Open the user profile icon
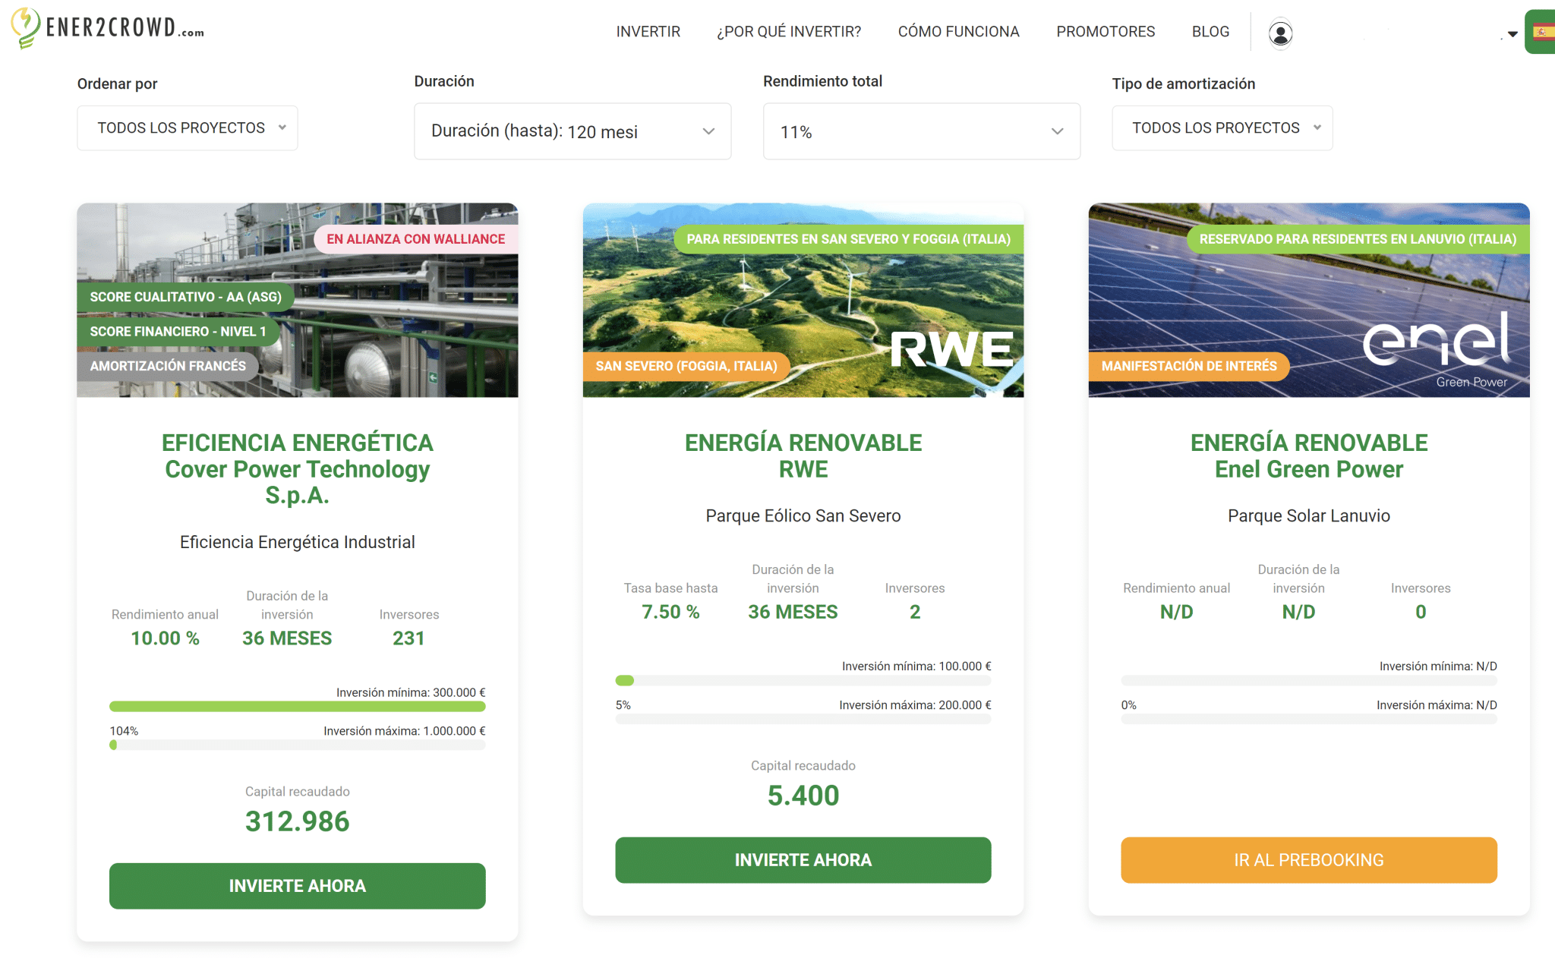Screen dimensions: 1555x958 pos(1280,33)
